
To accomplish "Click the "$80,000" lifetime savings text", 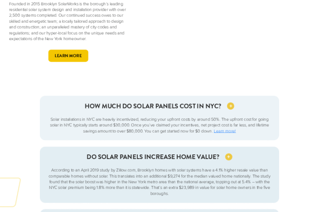I will coord(133,131).
